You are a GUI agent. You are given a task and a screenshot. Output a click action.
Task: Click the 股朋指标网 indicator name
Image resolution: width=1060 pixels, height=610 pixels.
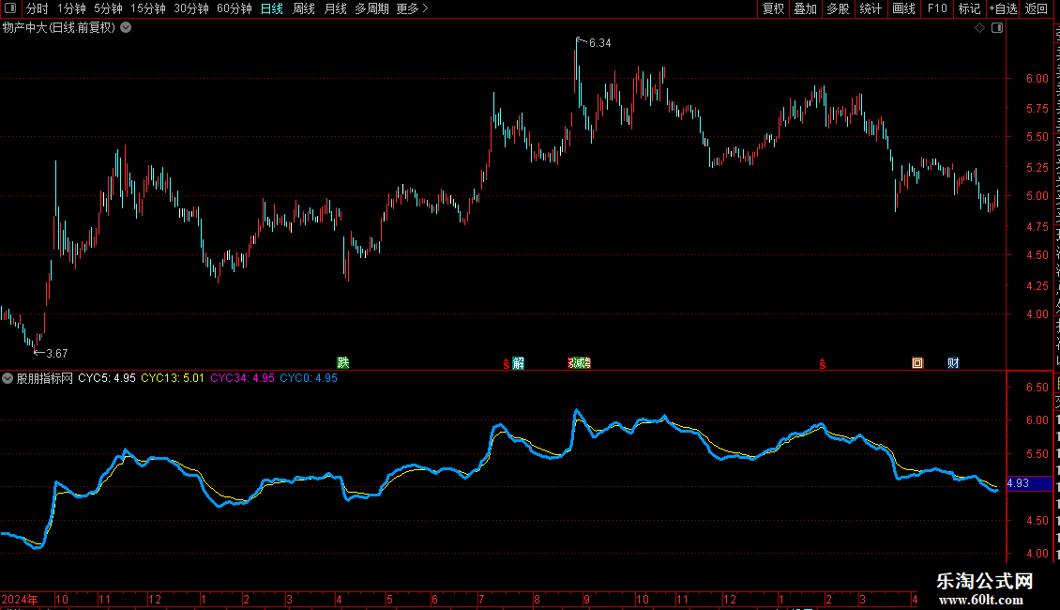point(45,379)
